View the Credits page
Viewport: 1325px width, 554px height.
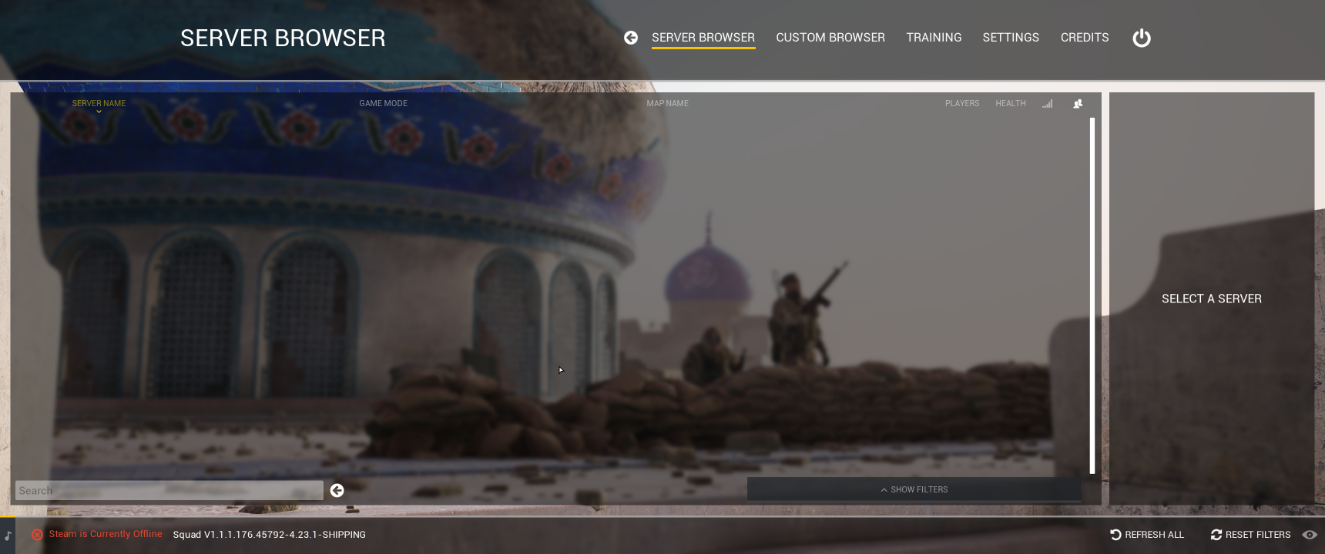tap(1085, 38)
